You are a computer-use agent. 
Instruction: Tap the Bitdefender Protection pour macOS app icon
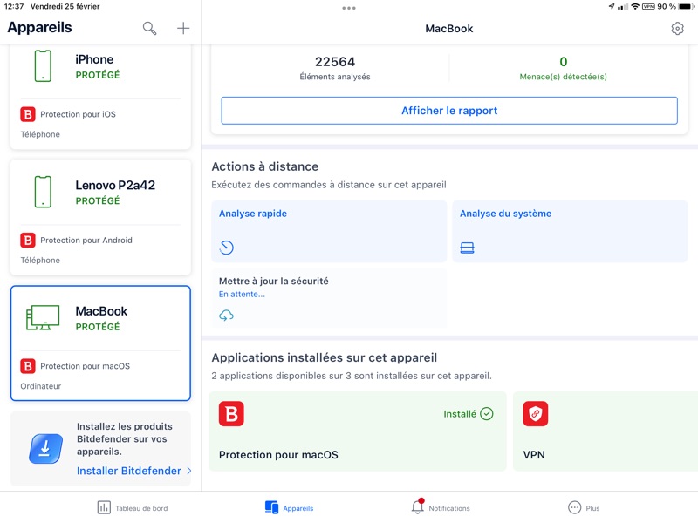point(231,414)
